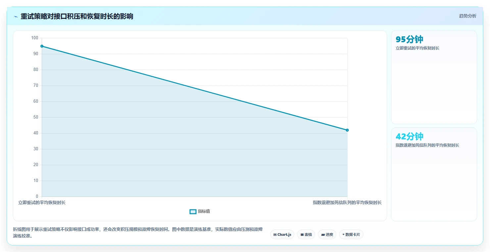490x252 pixels.
Task: Click the lightning icon beside the title
Action: [16, 17]
